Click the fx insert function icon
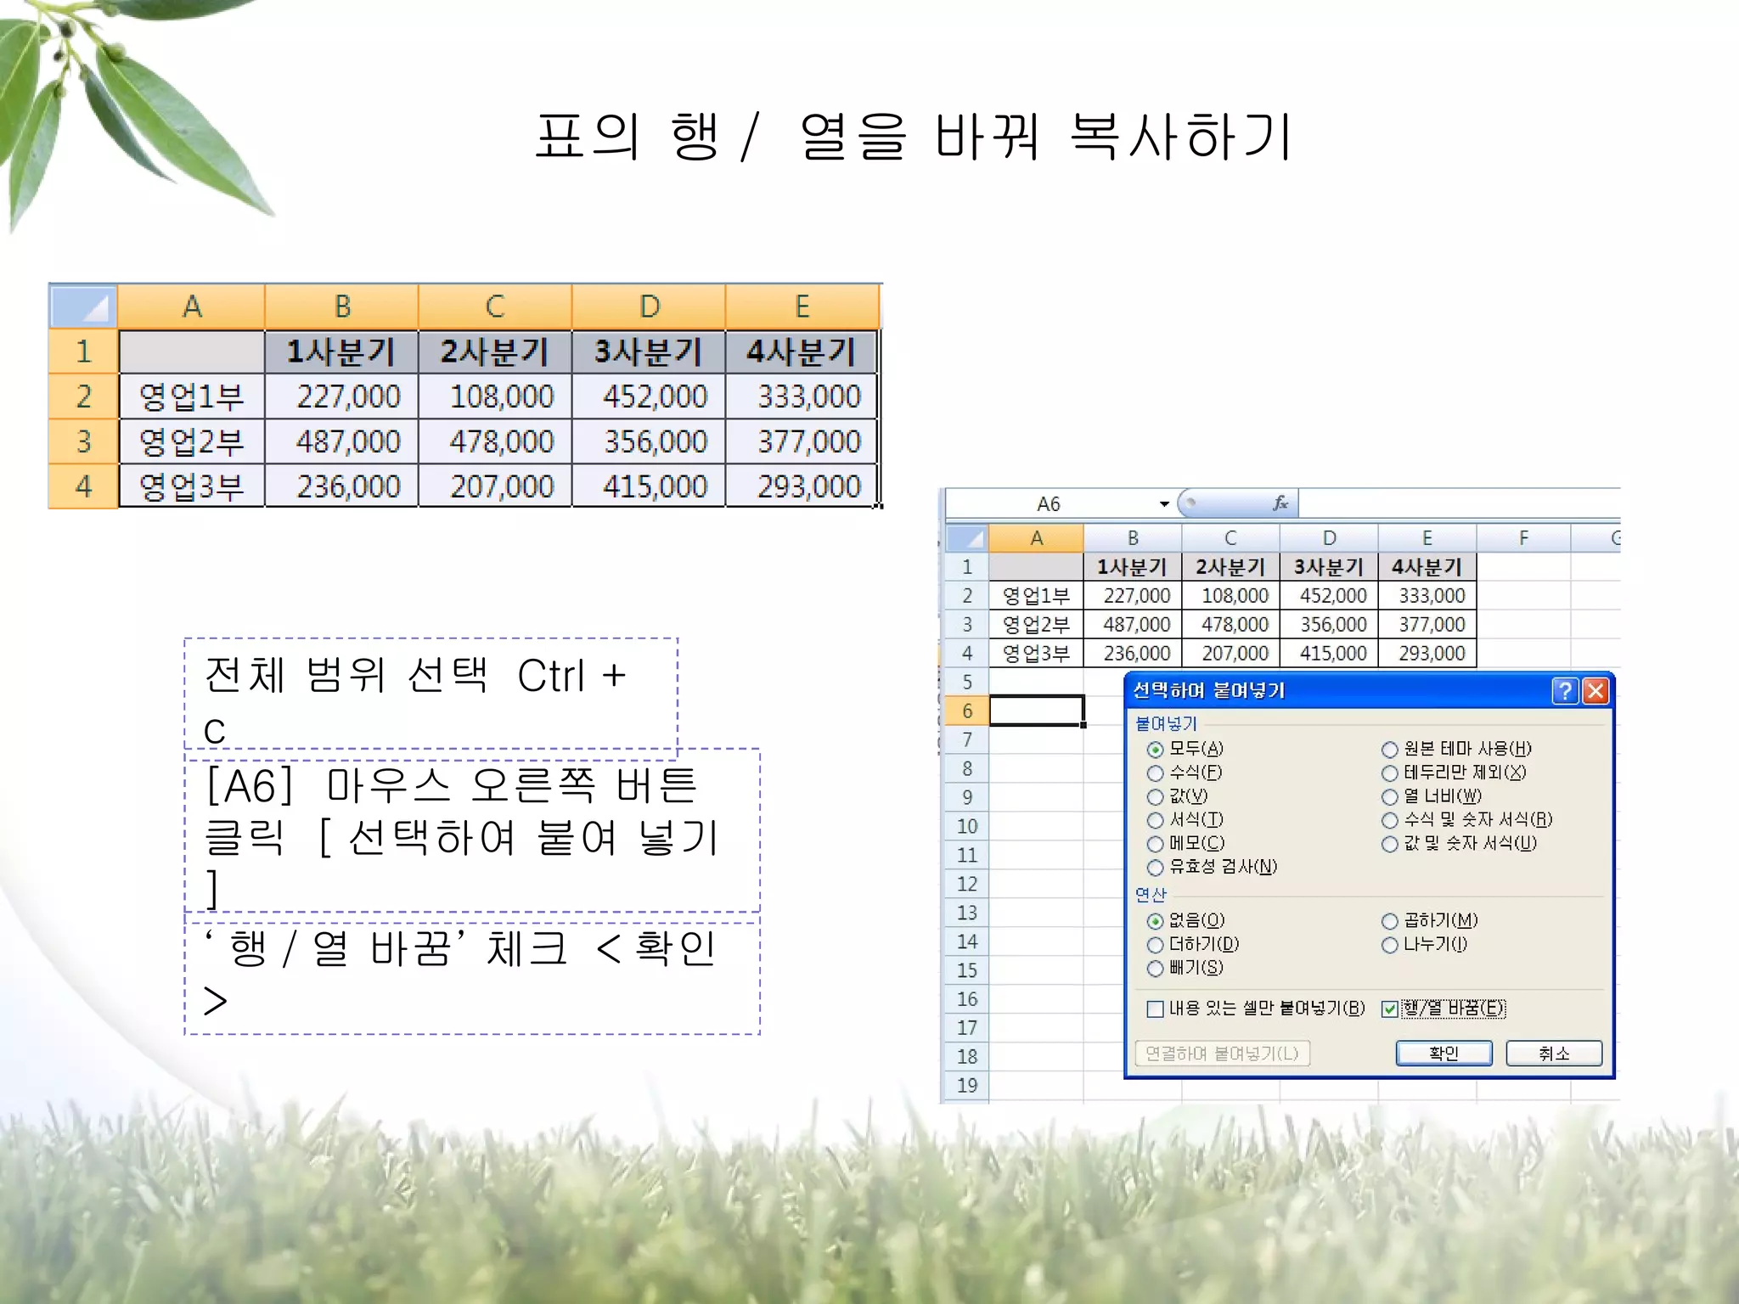Image resolution: width=1739 pixels, height=1304 pixels. pos(1280,503)
